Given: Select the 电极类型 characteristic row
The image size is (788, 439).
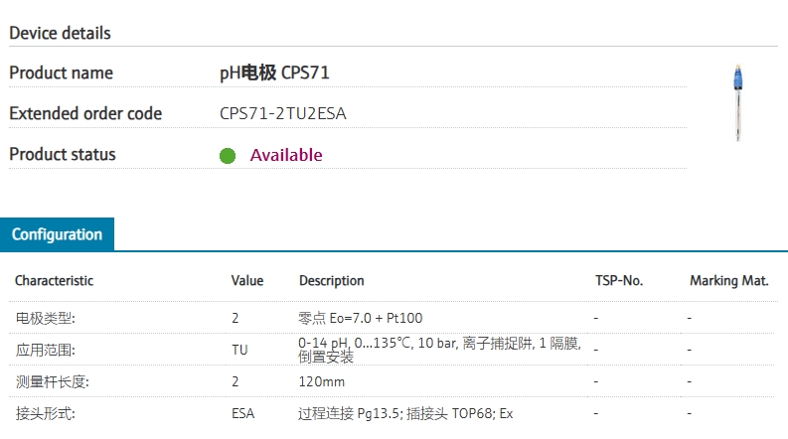Looking at the screenshot, I should [x=46, y=318].
